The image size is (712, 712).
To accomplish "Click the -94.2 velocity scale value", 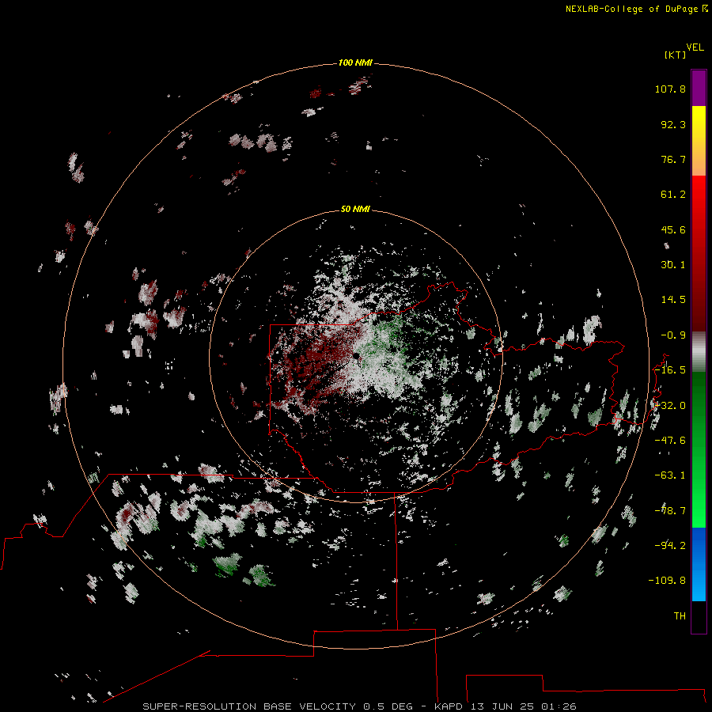I will coord(670,545).
